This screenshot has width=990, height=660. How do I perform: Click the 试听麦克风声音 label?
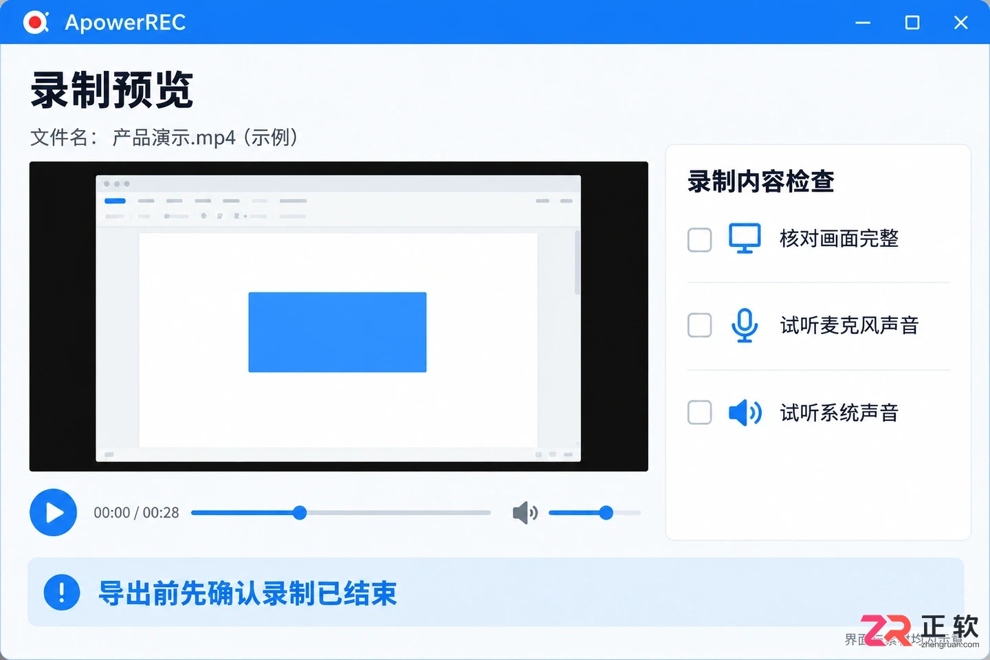pyautogui.click(x=849, y=325)
